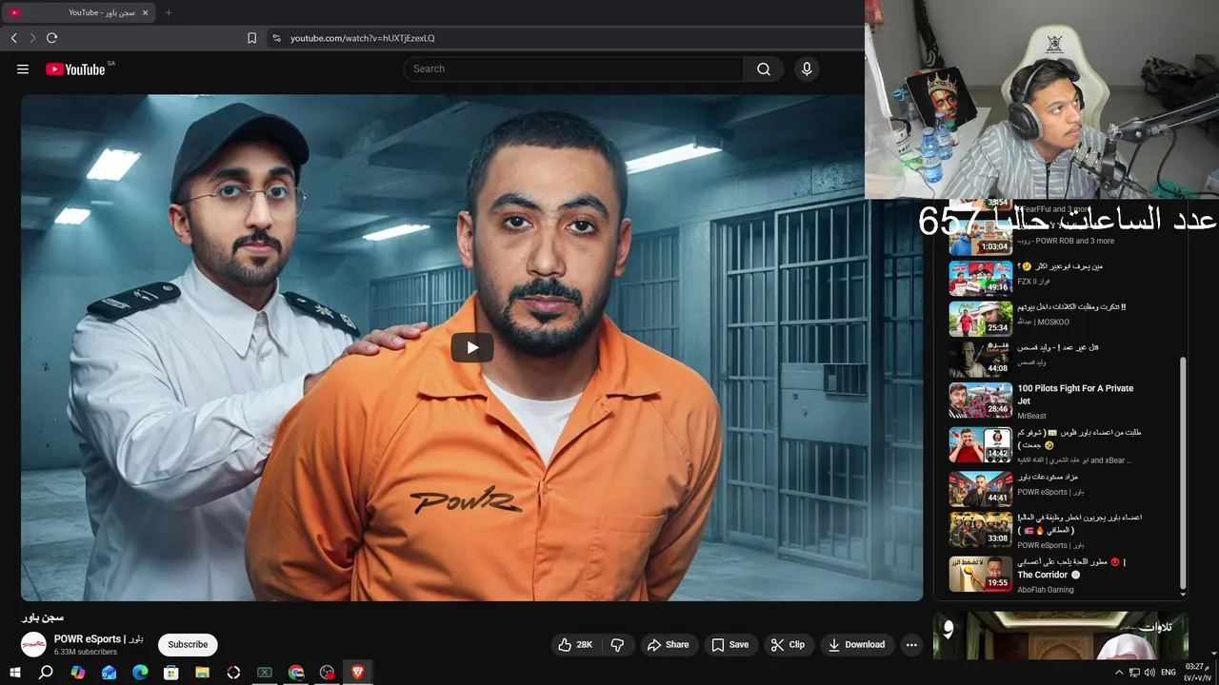1219x685 pixels.
Task: Open Xbox Game Bar icon in taskbar
Action: point(265,673)
